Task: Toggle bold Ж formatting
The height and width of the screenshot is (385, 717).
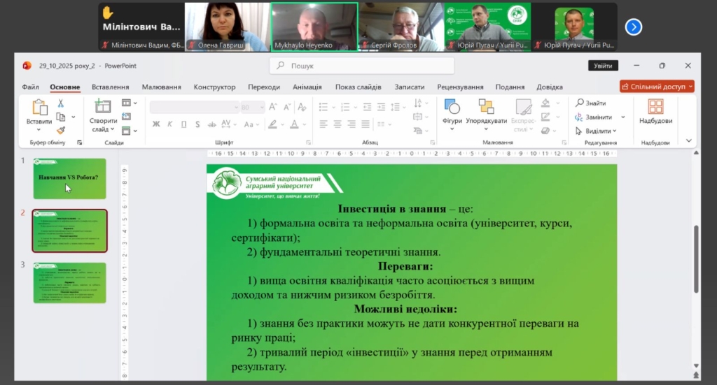Action: tap(156, 124)
